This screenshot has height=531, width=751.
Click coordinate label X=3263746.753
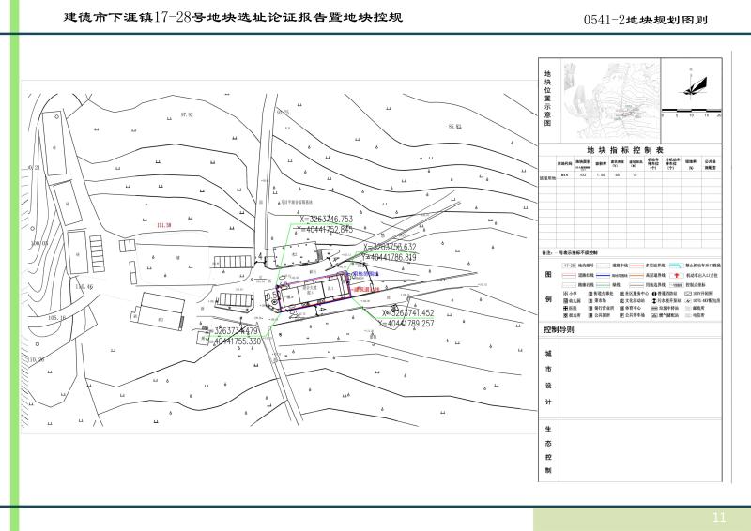[325, 219]
